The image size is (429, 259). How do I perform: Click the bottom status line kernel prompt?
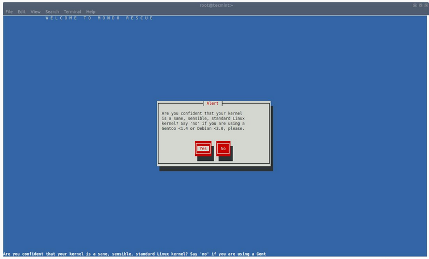(134, 254)
